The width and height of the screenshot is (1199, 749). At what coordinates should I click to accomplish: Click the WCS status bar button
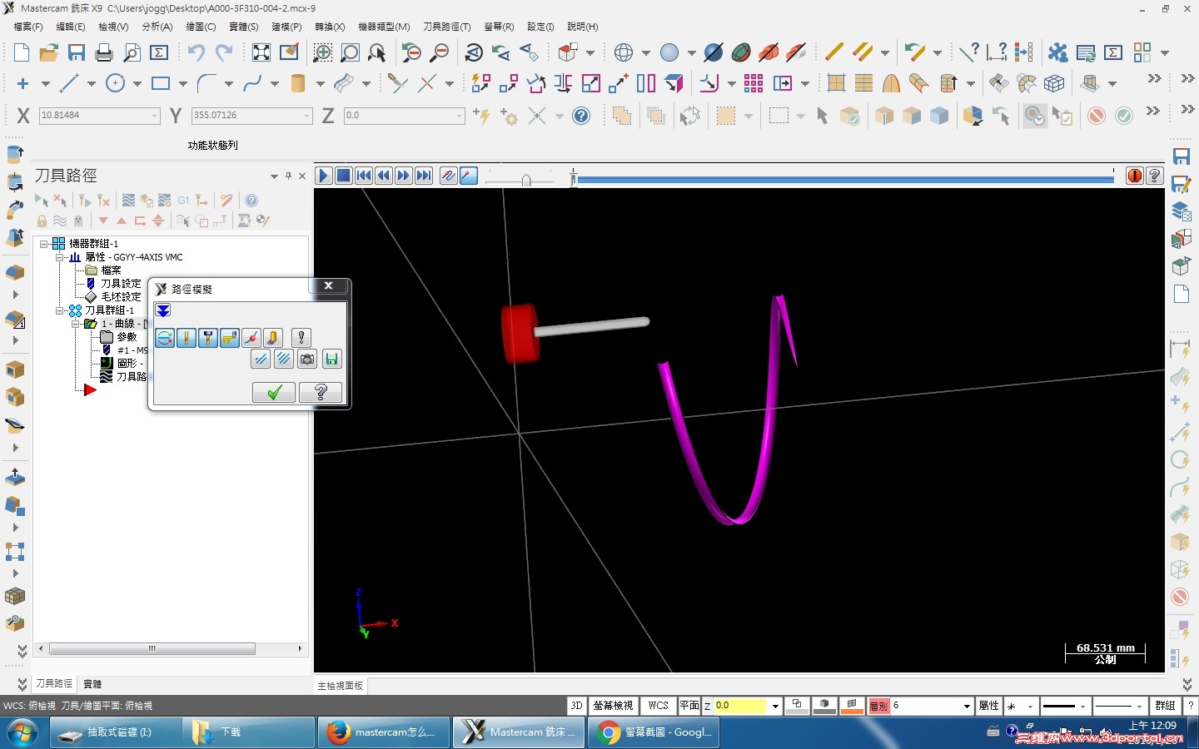[x=659, y=706]
